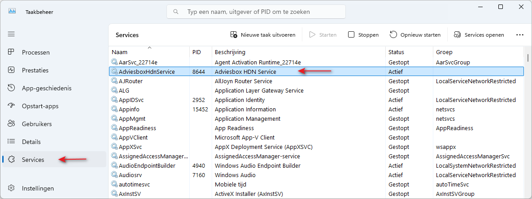This screenshot has width=532, height=199.
Task: Click the search field in title bar
Action: click(x=256, y=12)
